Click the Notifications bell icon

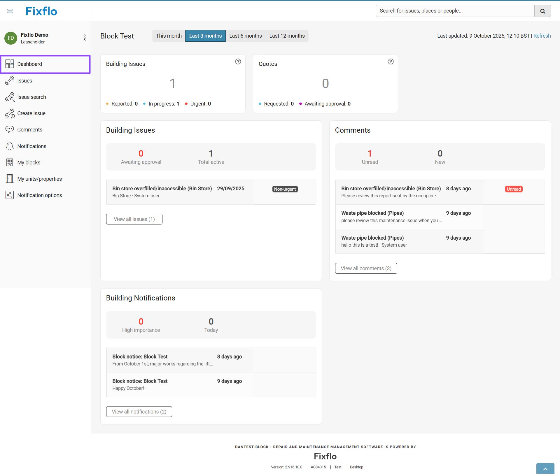tap(10, 146)
